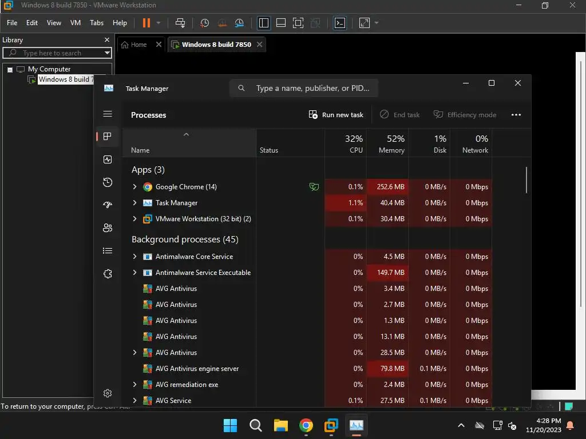Sort by Network column header
The image size is (586, 439).
[472, 143]
